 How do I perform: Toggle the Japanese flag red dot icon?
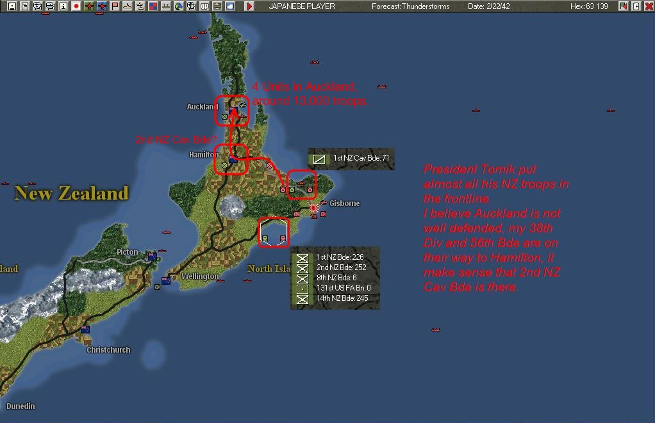click(75, 6)
